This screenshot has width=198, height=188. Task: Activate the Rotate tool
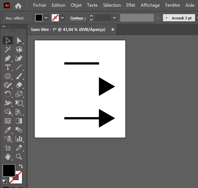click(8, 94)
